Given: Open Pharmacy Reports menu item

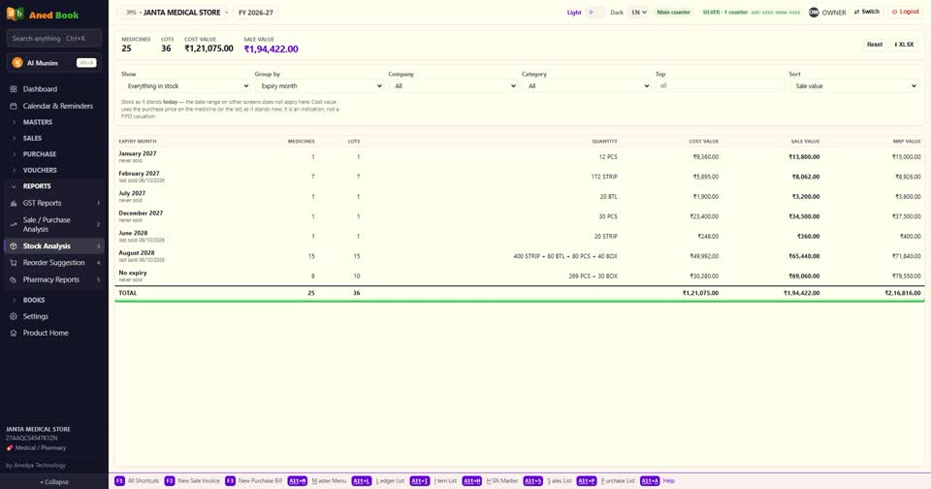Looking at the screenshot, I should pyautogui.click(x=53, y=279).
